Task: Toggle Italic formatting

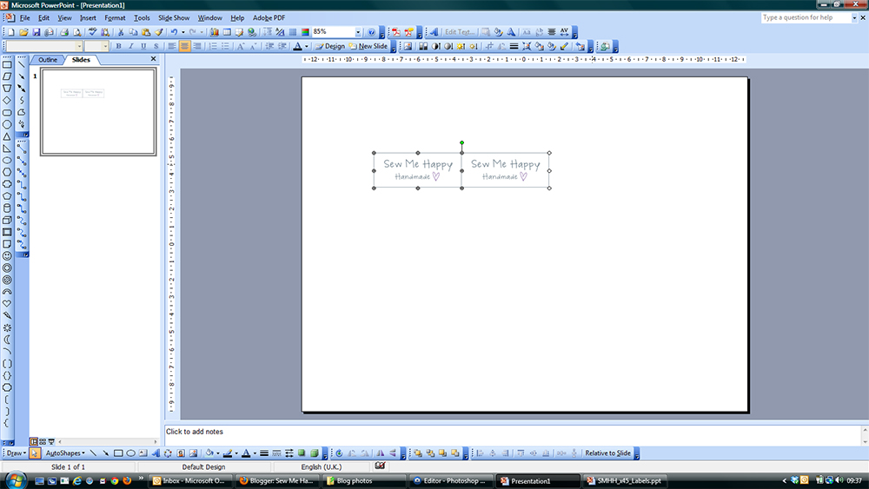Action: click(131, 47)
